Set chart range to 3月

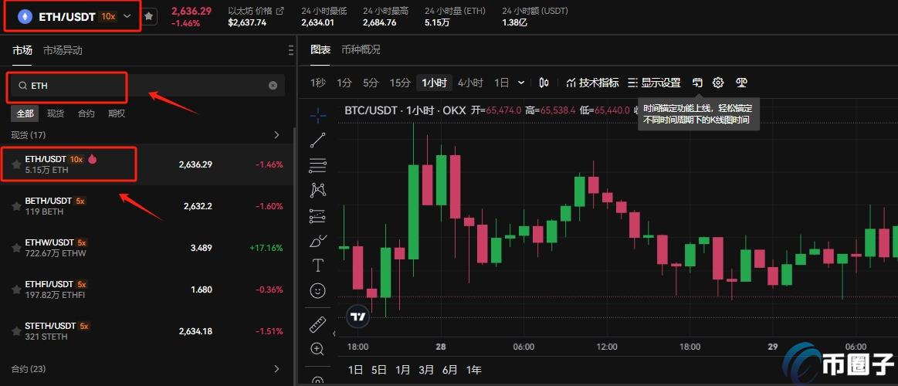point(426,370)
